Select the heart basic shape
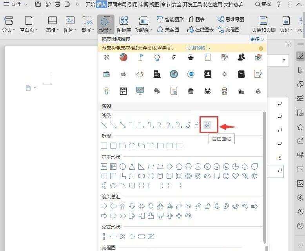 point(235,176)
